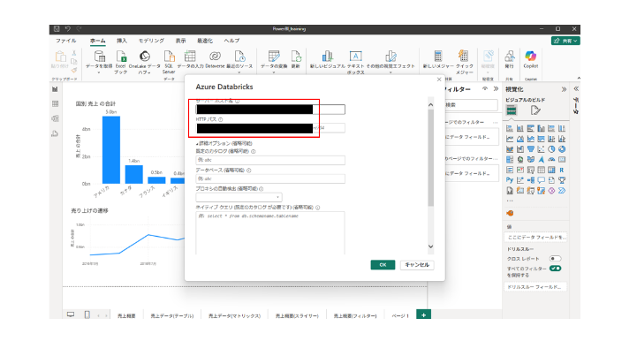
Task: Click the desktop layout icon at bottom
Action: (x=71, y=314)
